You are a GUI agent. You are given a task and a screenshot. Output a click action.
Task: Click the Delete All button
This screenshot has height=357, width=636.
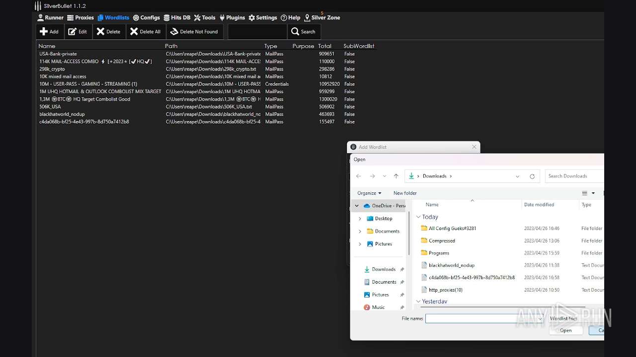(x=145, y=31)
